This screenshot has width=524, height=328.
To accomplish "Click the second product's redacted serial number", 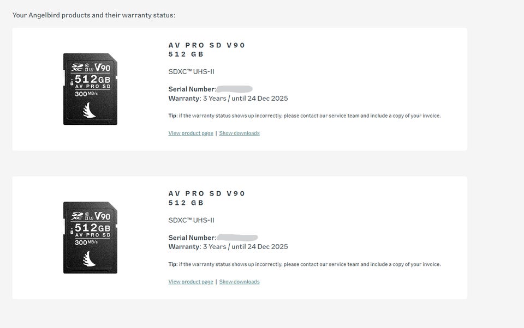I will tap(237, 238).
